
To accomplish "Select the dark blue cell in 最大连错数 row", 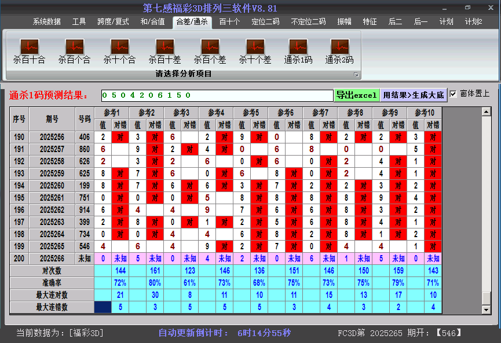I will (103, 307).
